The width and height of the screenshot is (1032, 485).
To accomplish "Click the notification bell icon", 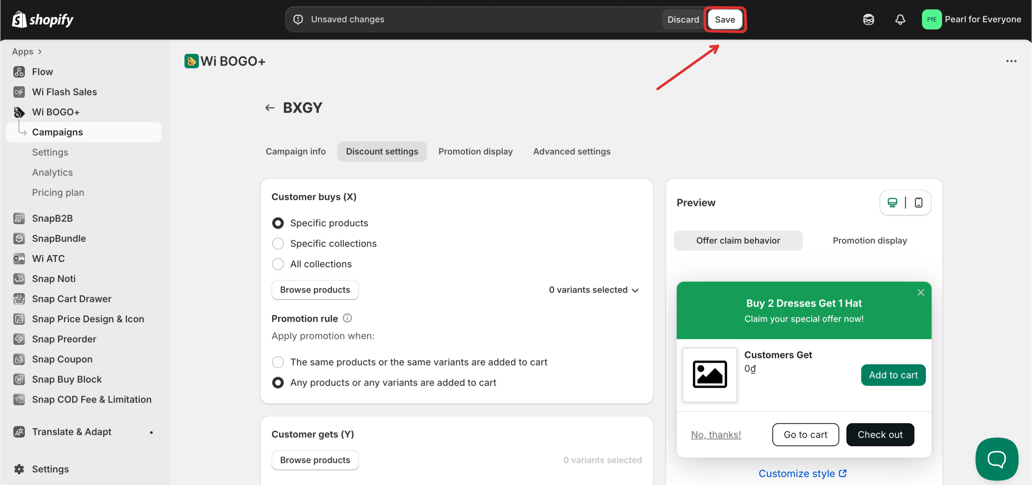I will click(x=900, y=19).
